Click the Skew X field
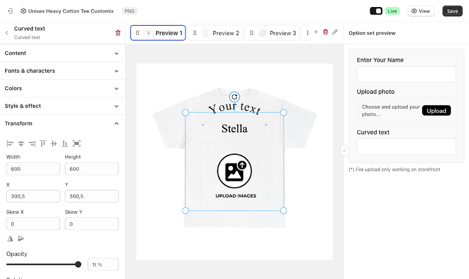 click(x=33, y=224)
